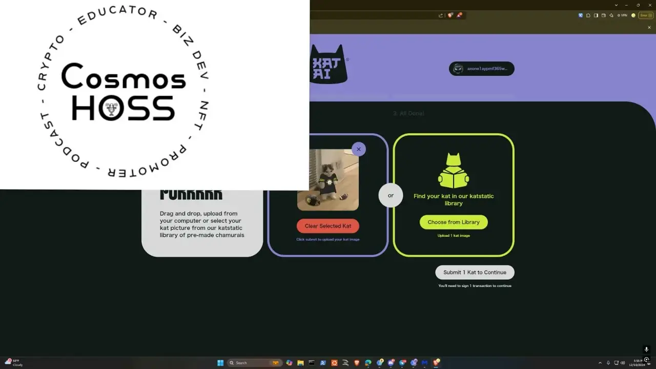Submit 1 Kat to Continue
The image size is (656, 369).
475,272
